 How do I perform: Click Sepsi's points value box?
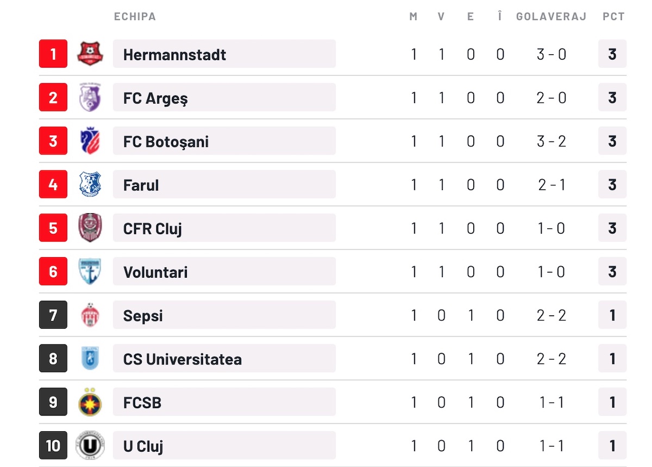[612, 315]
